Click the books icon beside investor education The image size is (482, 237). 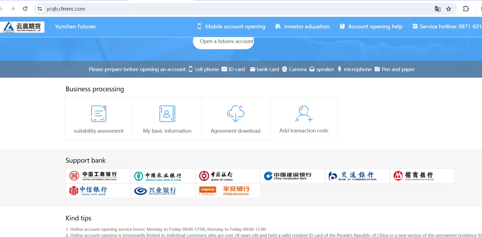[x=278, y=26]
